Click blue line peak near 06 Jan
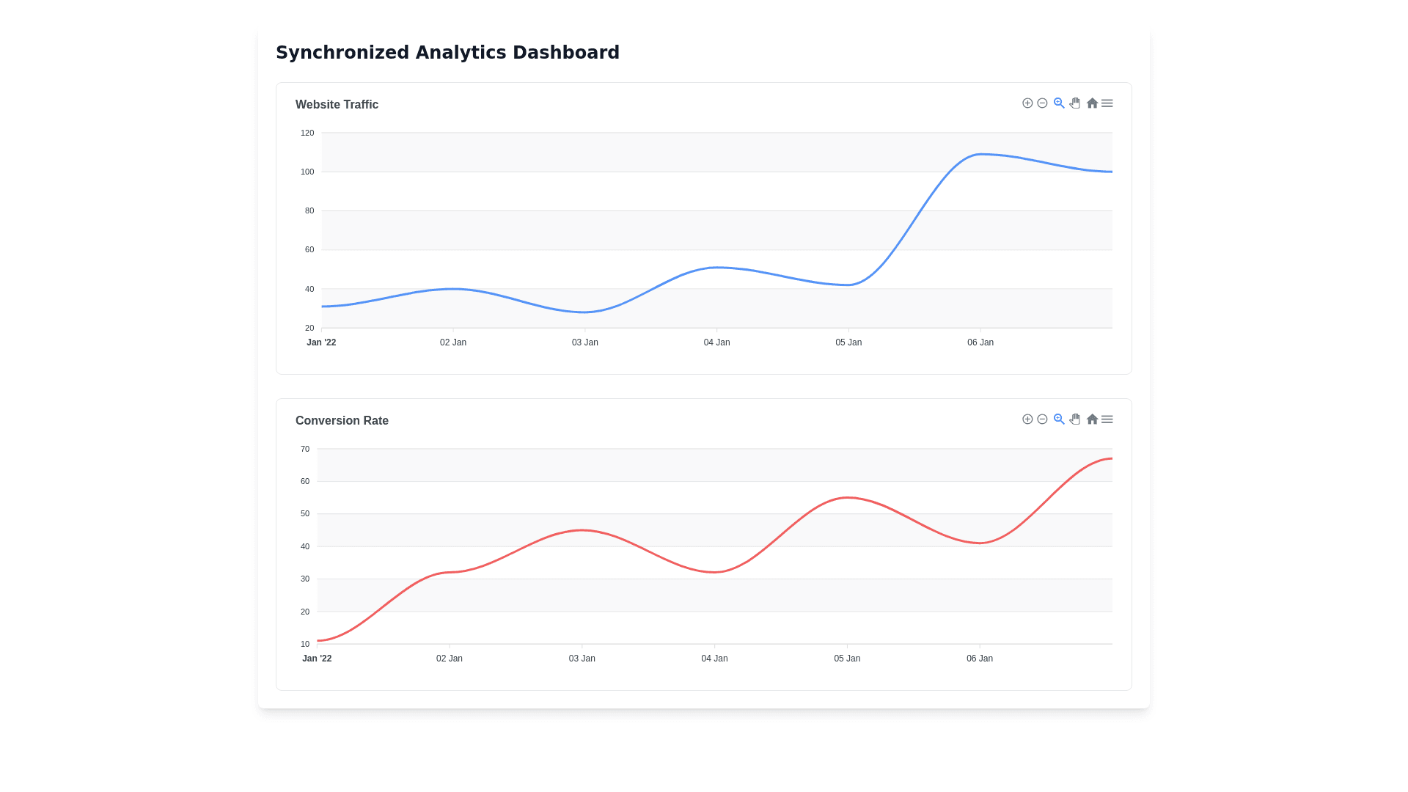 pyautogui.click(x=980, y=155)
